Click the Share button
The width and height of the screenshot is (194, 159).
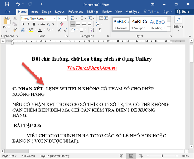[183, 12]
